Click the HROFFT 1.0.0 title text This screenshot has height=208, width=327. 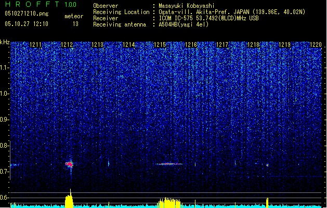[x=41, y=4]
